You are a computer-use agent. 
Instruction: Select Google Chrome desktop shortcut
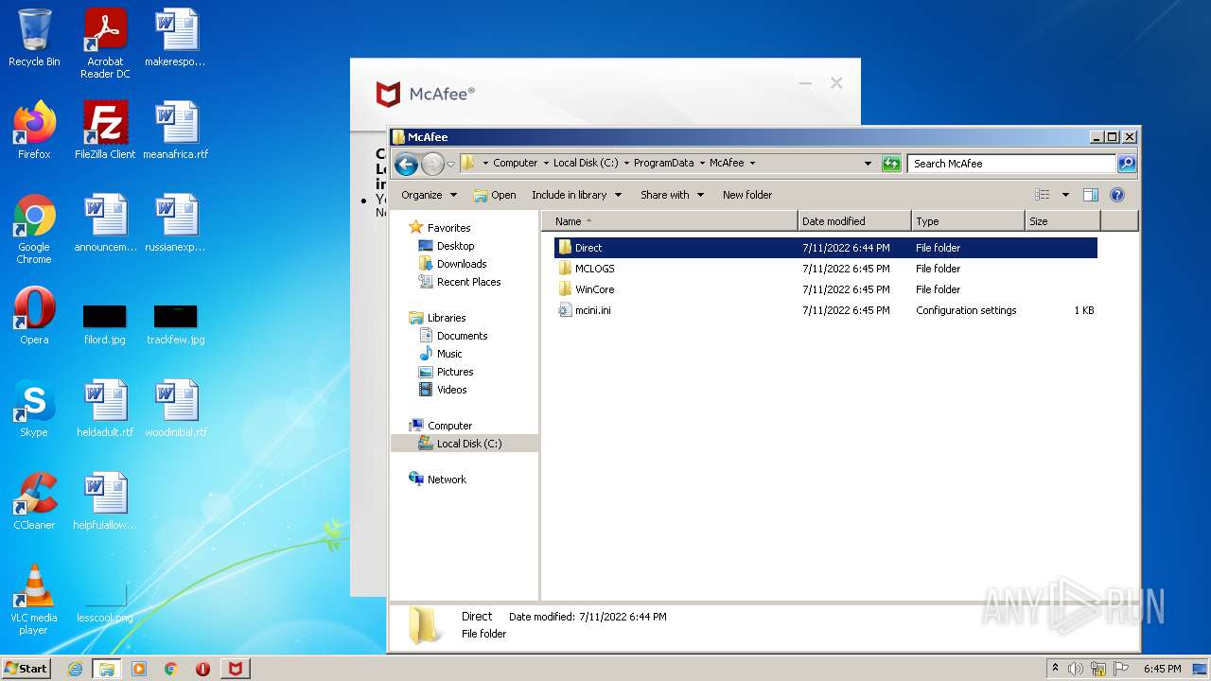(34, 229)
